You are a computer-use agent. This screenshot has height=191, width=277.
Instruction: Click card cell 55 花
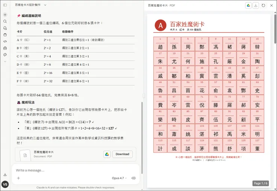(x=202, y=88)
